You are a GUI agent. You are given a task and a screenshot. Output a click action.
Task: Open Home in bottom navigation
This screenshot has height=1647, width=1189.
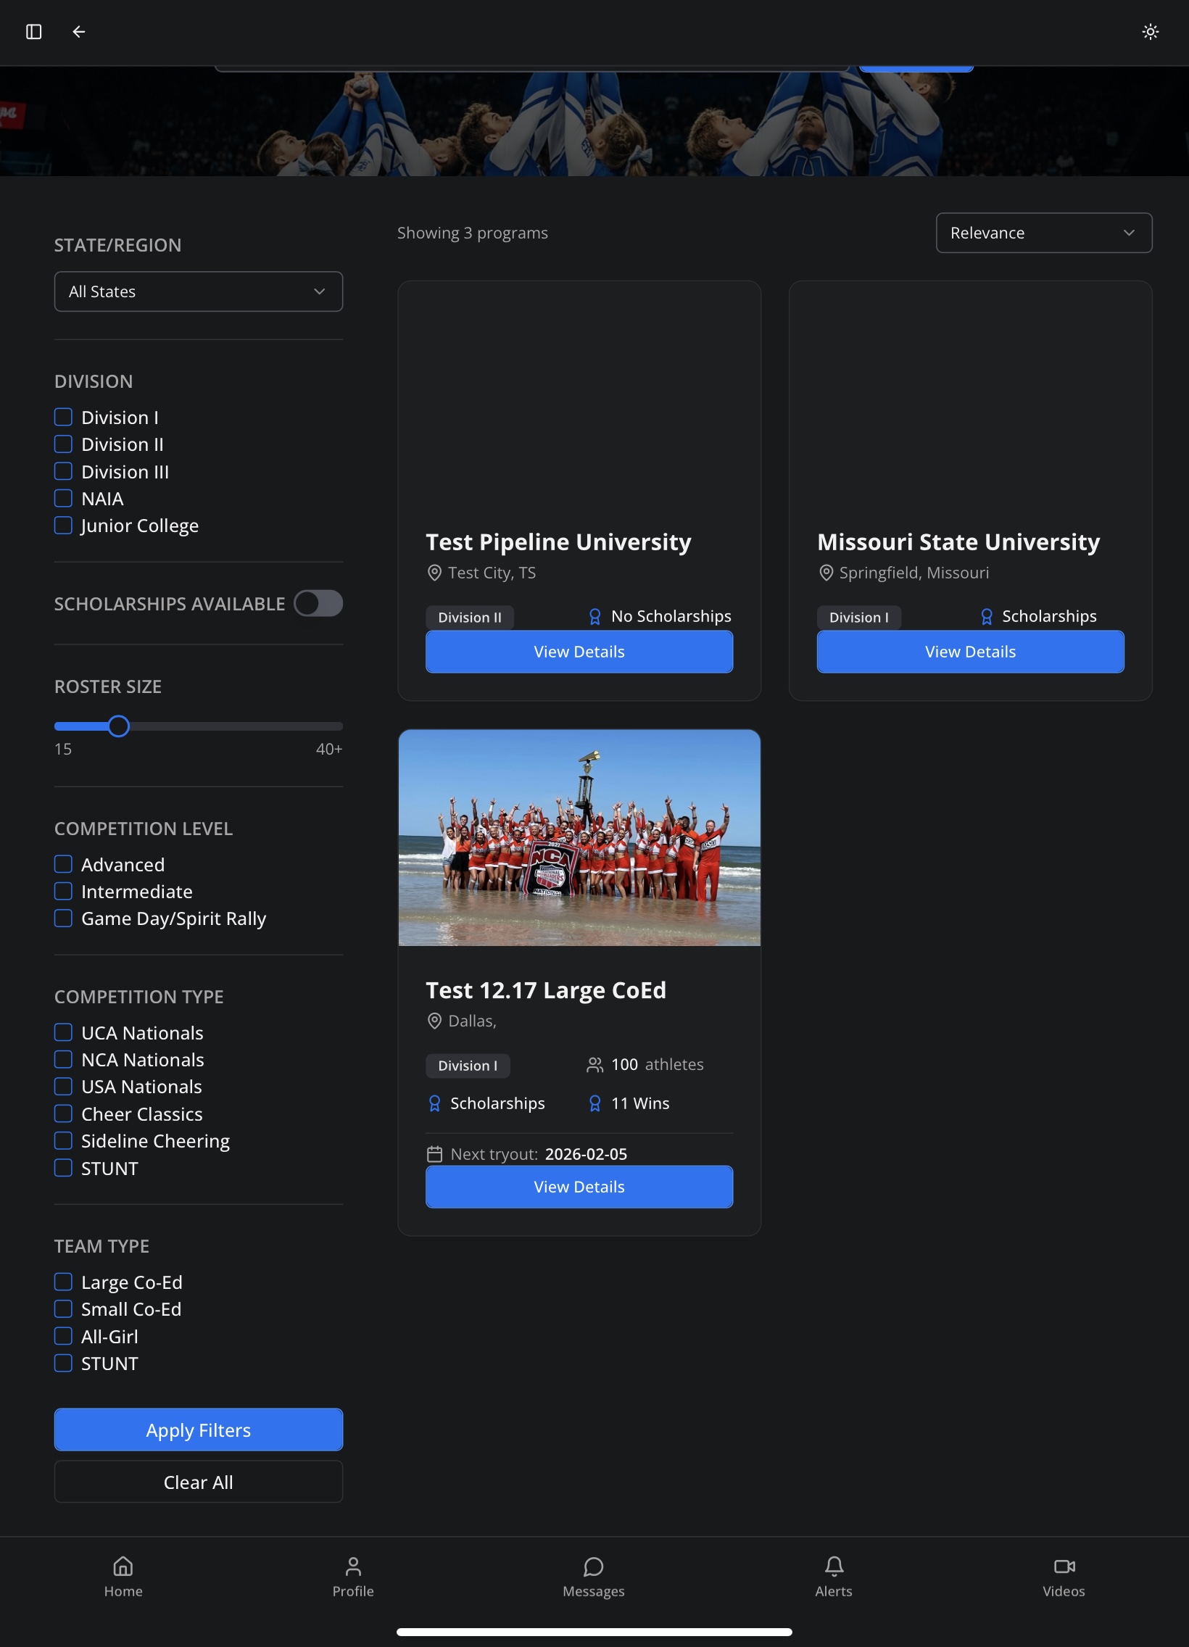pyautogui.click(x=123, y=1577)
